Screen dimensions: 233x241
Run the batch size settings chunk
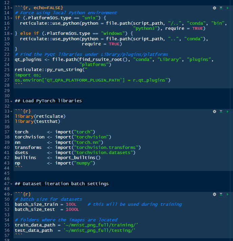coord(228,194)
